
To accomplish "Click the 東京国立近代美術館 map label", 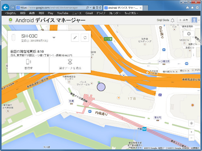I will (x=8, y=106).
